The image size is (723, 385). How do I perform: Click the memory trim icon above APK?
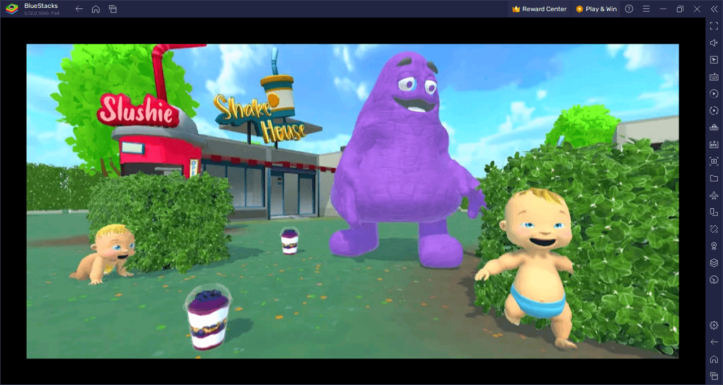pos(714,128)
